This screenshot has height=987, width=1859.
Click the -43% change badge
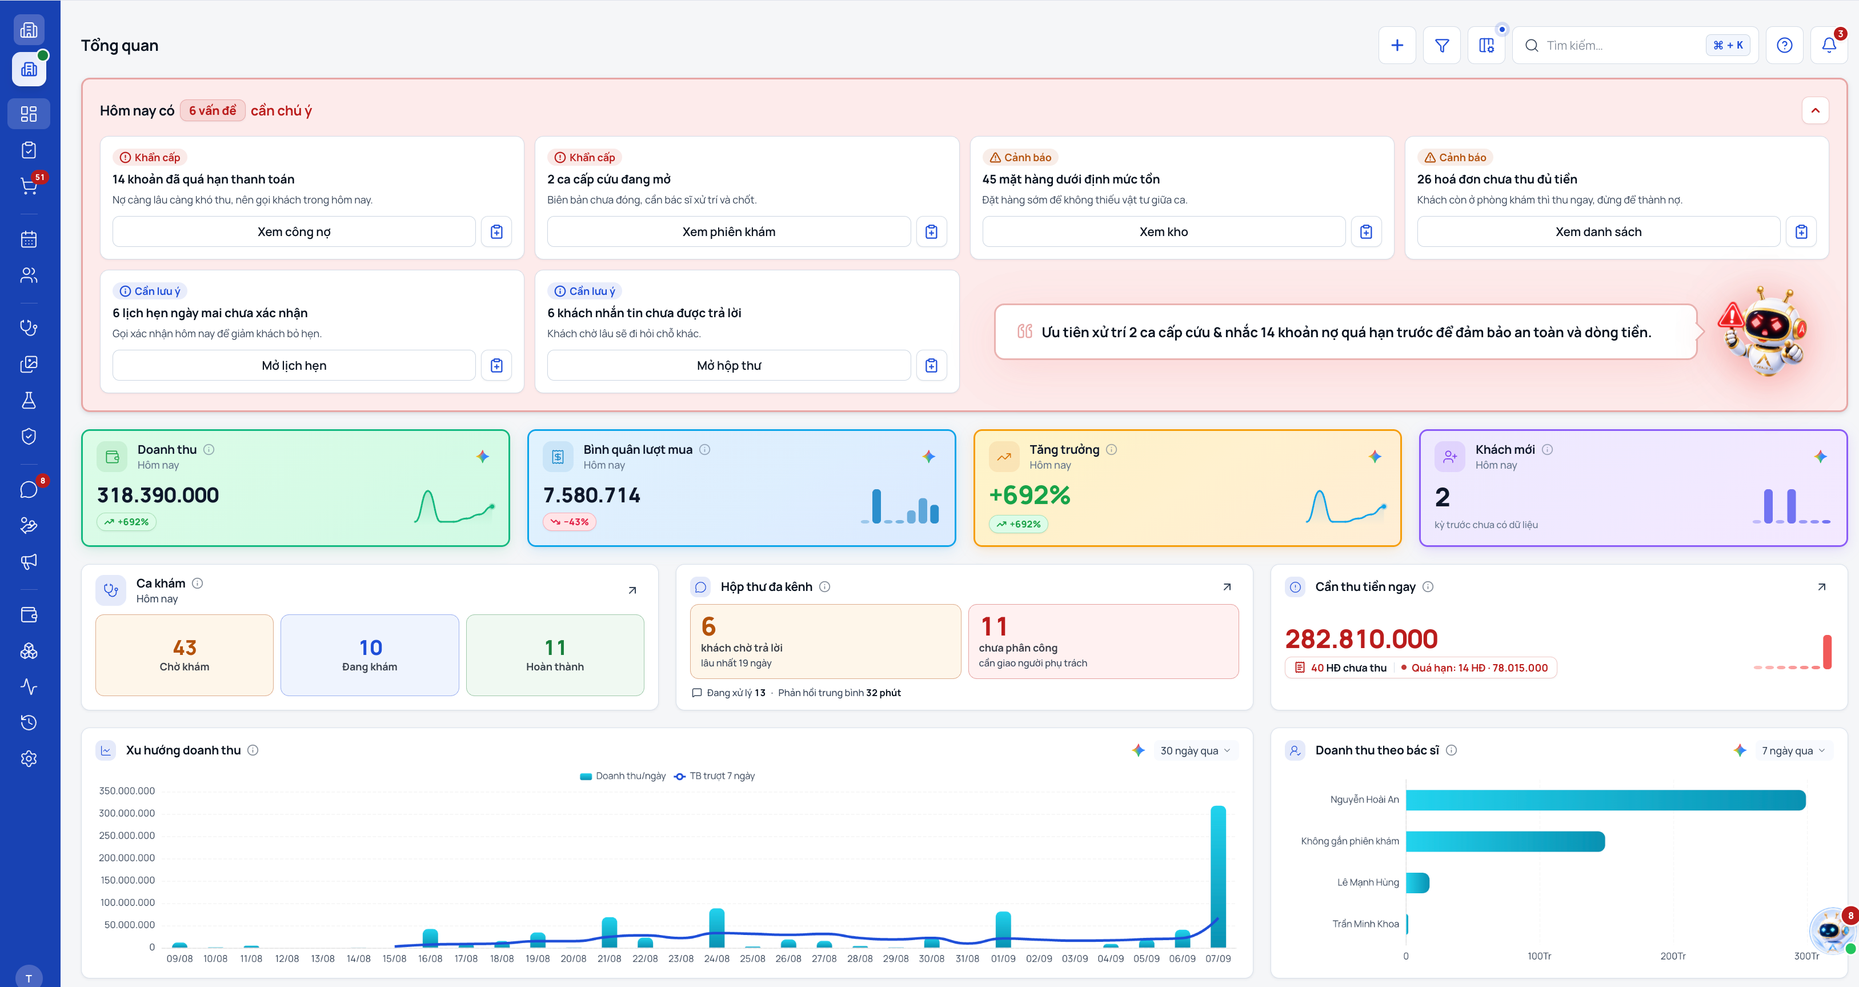[x=570, y=522]
